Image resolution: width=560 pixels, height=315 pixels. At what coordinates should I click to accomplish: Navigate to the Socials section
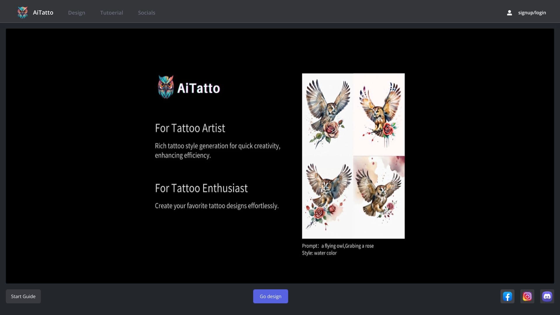click(146, 13)
